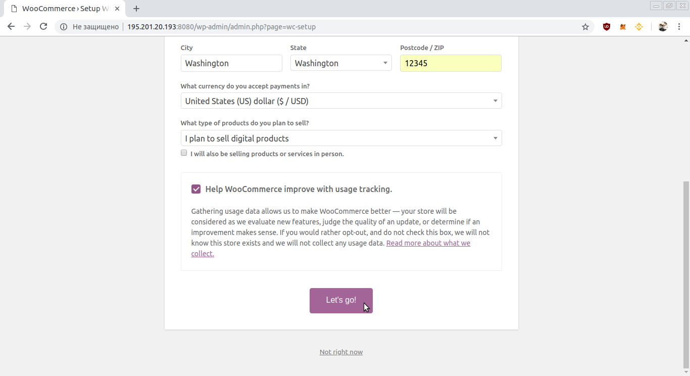
Task: Reload the page with refresh icon
Action: pos(43,27)
